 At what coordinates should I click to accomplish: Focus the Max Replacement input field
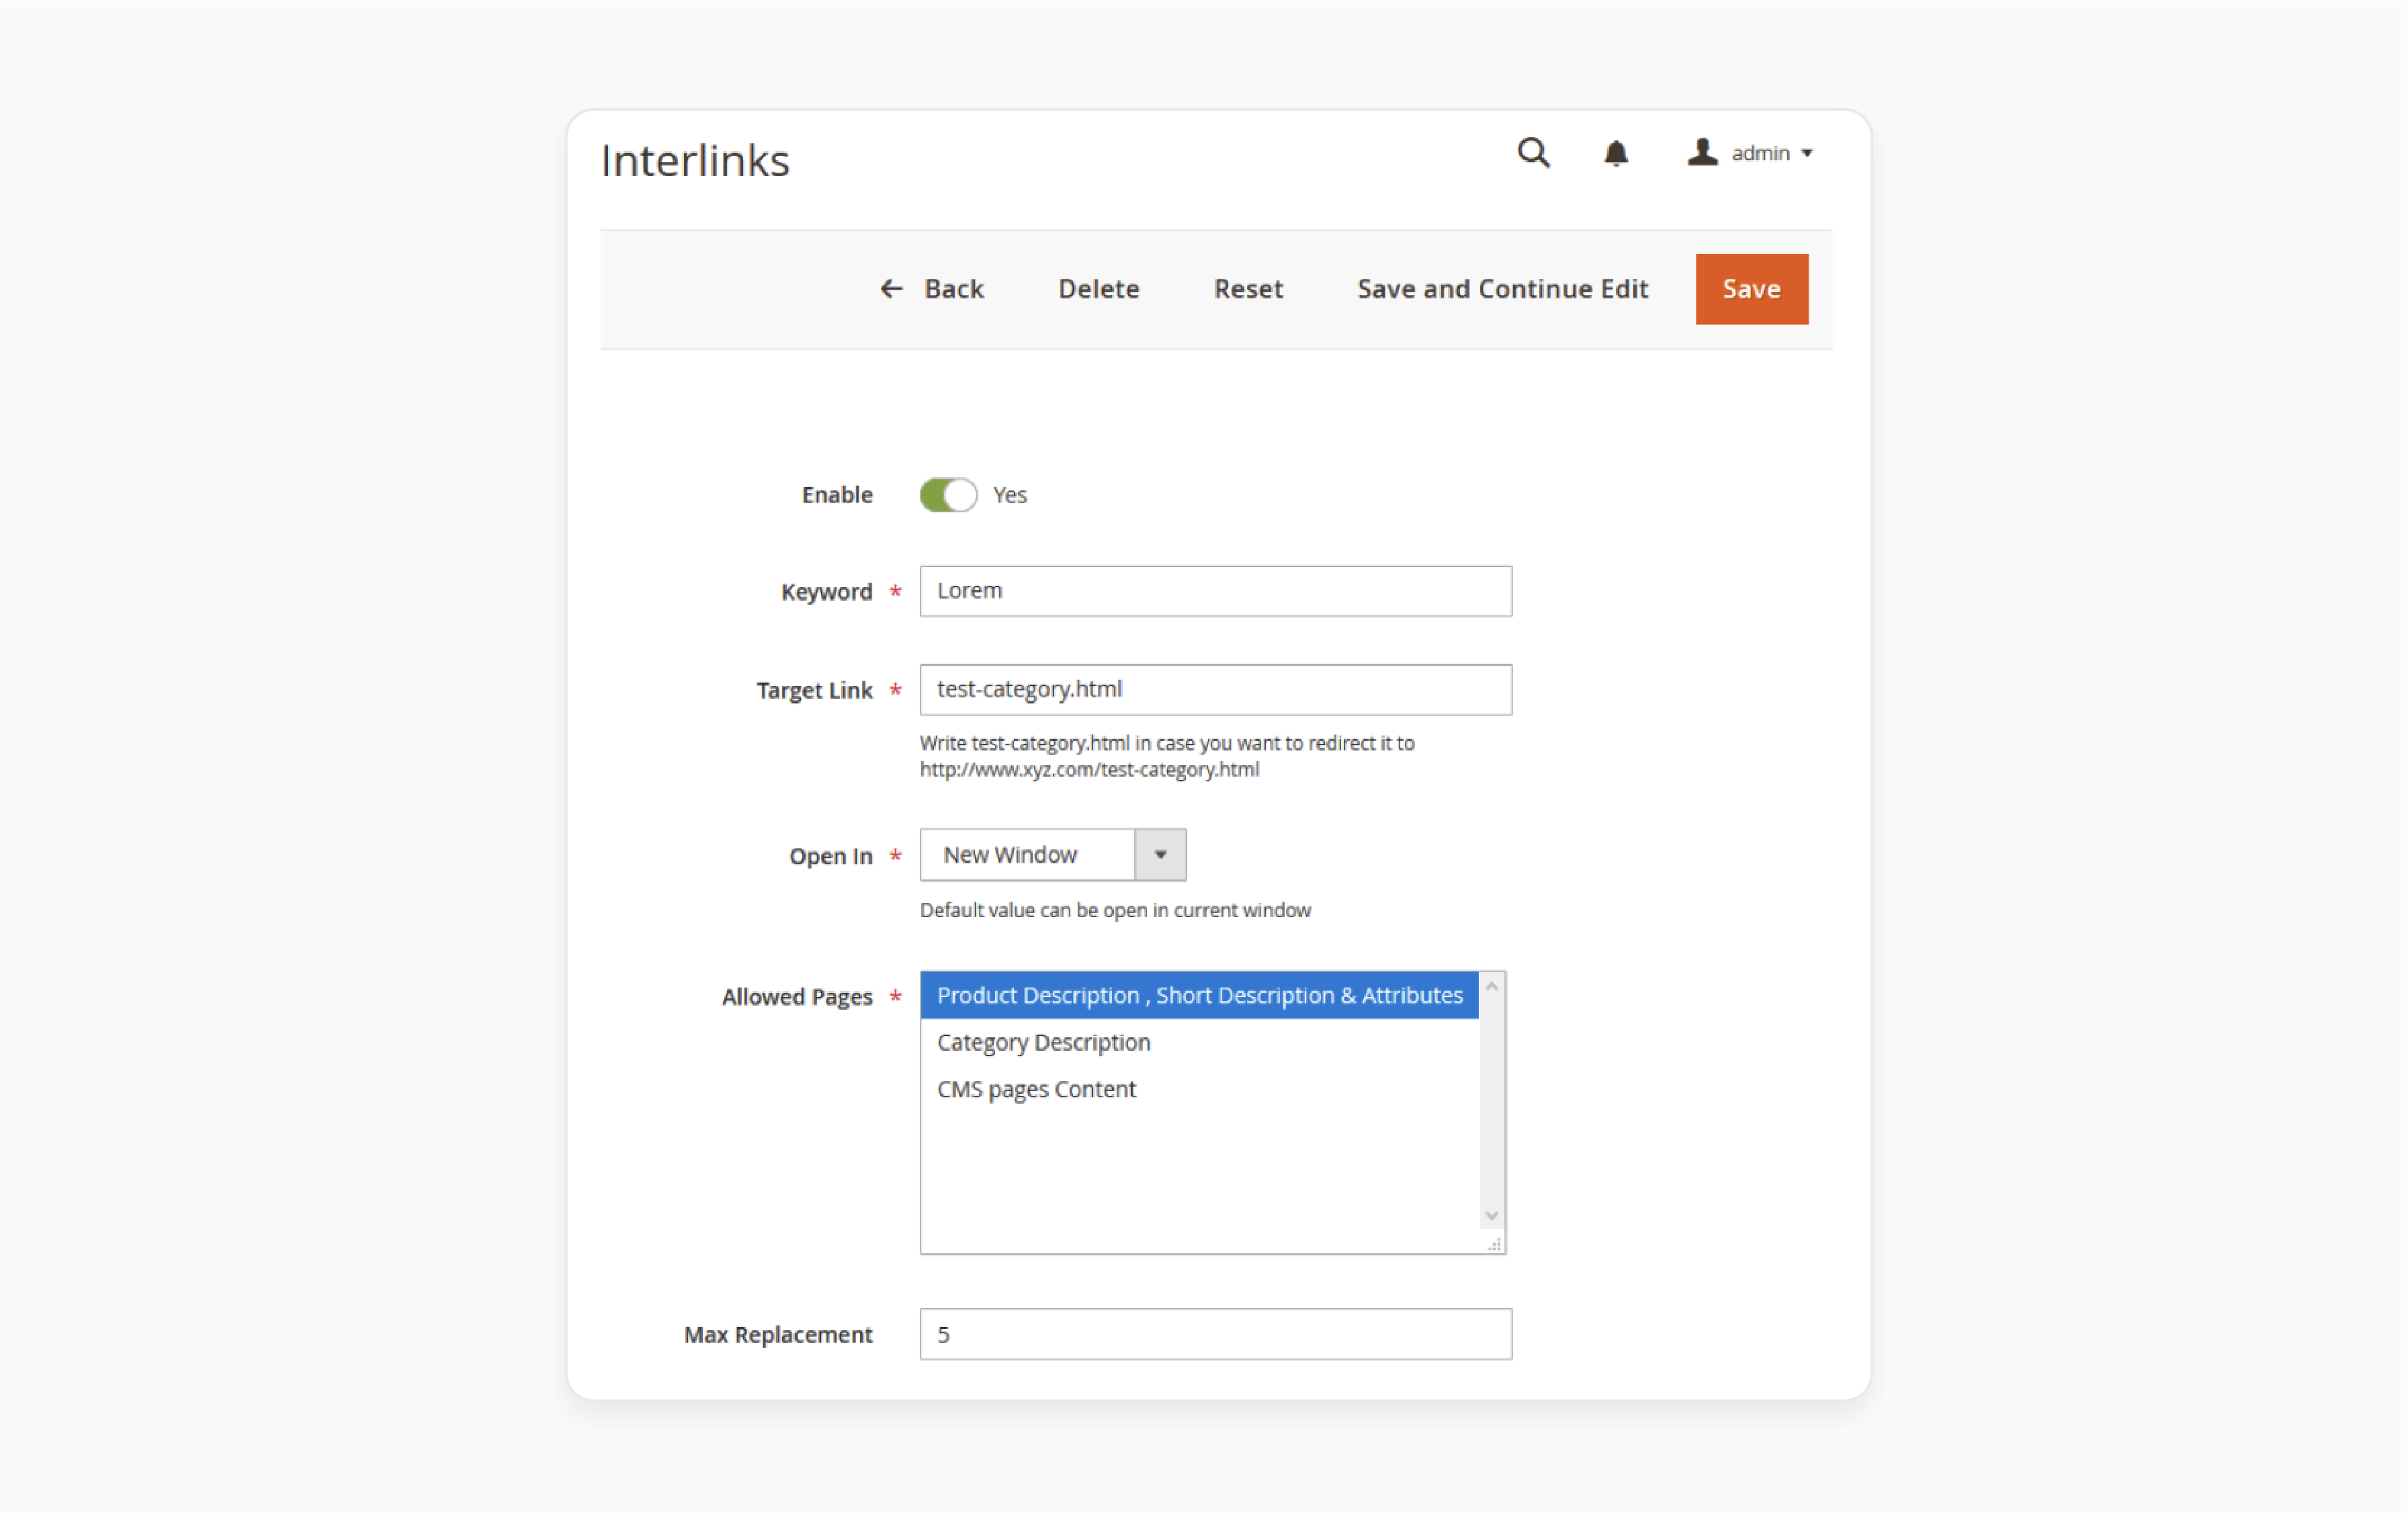pyautogui.click(x=1215, y=1334)
